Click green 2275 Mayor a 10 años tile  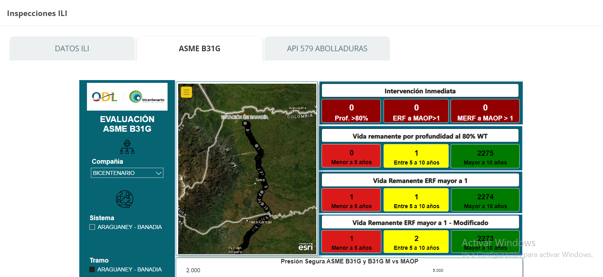pyautogui.click(x=485, y=157)
